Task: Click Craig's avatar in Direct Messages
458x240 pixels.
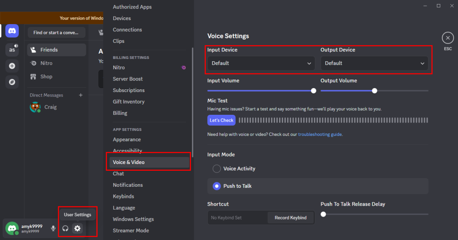Action: [35, 107]
